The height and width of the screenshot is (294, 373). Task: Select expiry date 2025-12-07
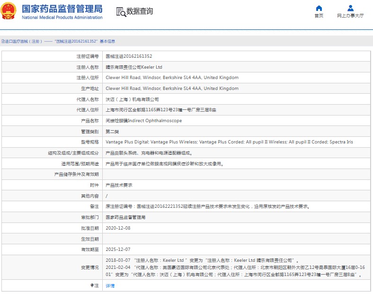coord(118,249)
